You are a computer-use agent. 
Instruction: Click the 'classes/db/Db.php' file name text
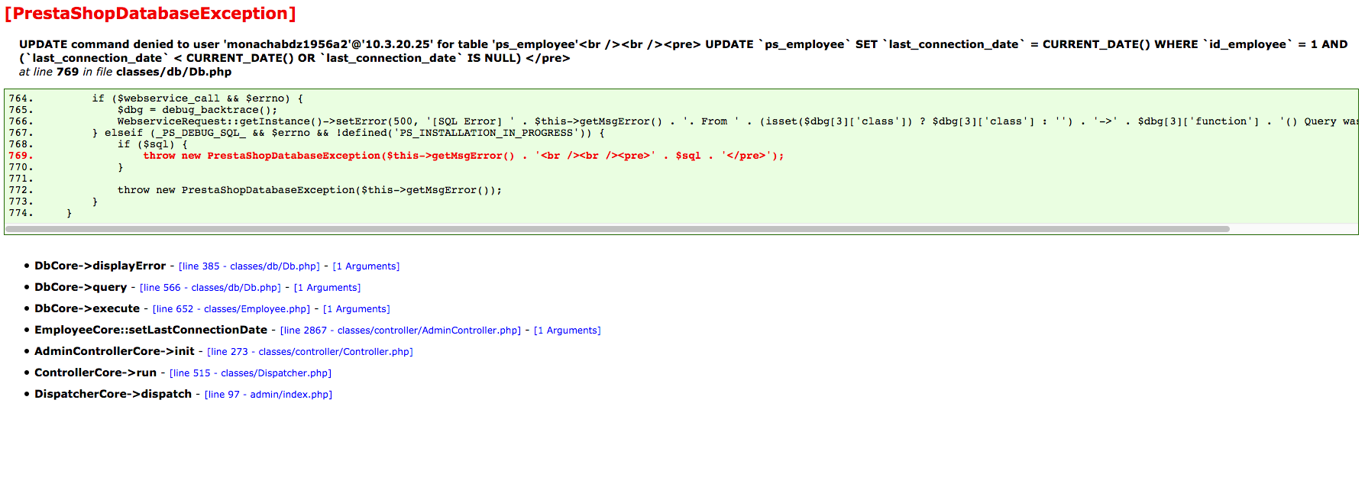click(x=173, y=72)
